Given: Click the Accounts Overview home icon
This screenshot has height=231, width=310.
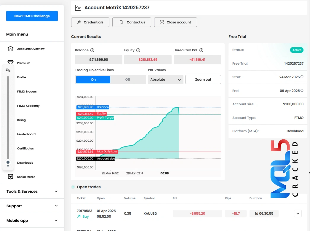Looking at the screenshot, I should 10,49.
